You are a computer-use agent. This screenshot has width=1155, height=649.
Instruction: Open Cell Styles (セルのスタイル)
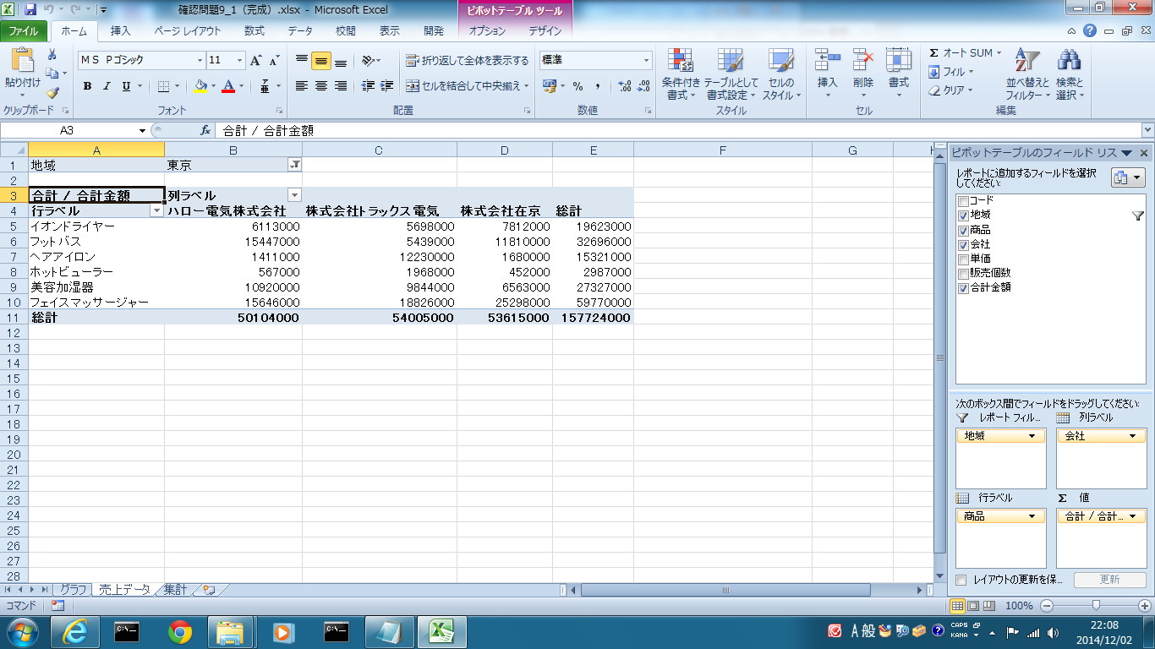pos(781,74)
